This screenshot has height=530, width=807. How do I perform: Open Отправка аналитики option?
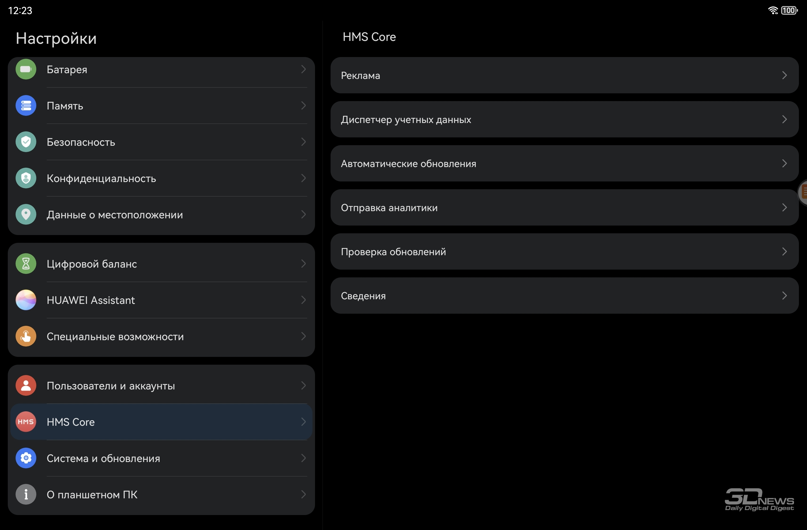(565, 207)
